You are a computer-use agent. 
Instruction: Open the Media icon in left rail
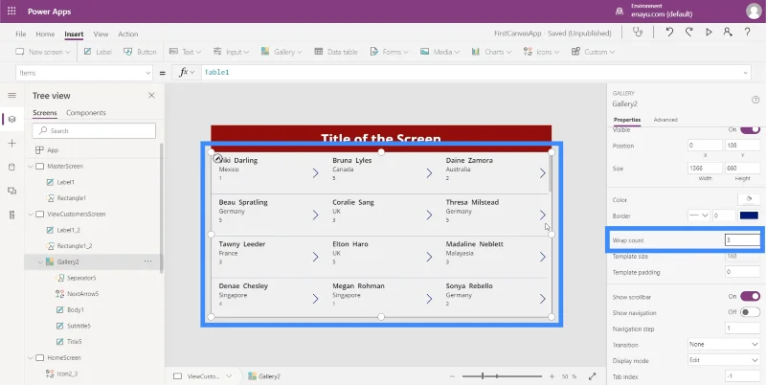click(x=12, y=191)
